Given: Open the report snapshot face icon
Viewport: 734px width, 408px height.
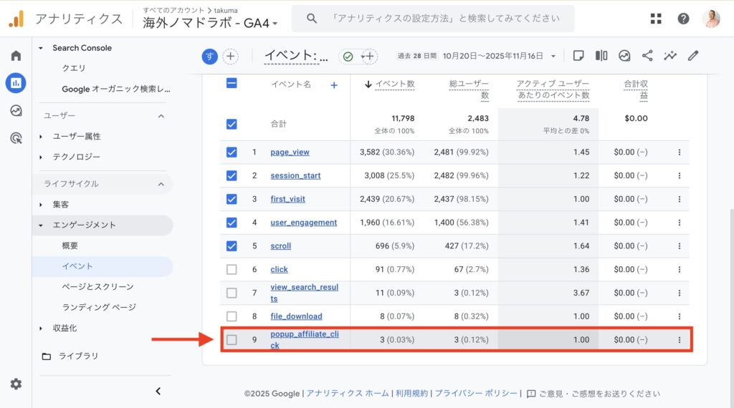Looking at the screenshot, I should [624, 56].
